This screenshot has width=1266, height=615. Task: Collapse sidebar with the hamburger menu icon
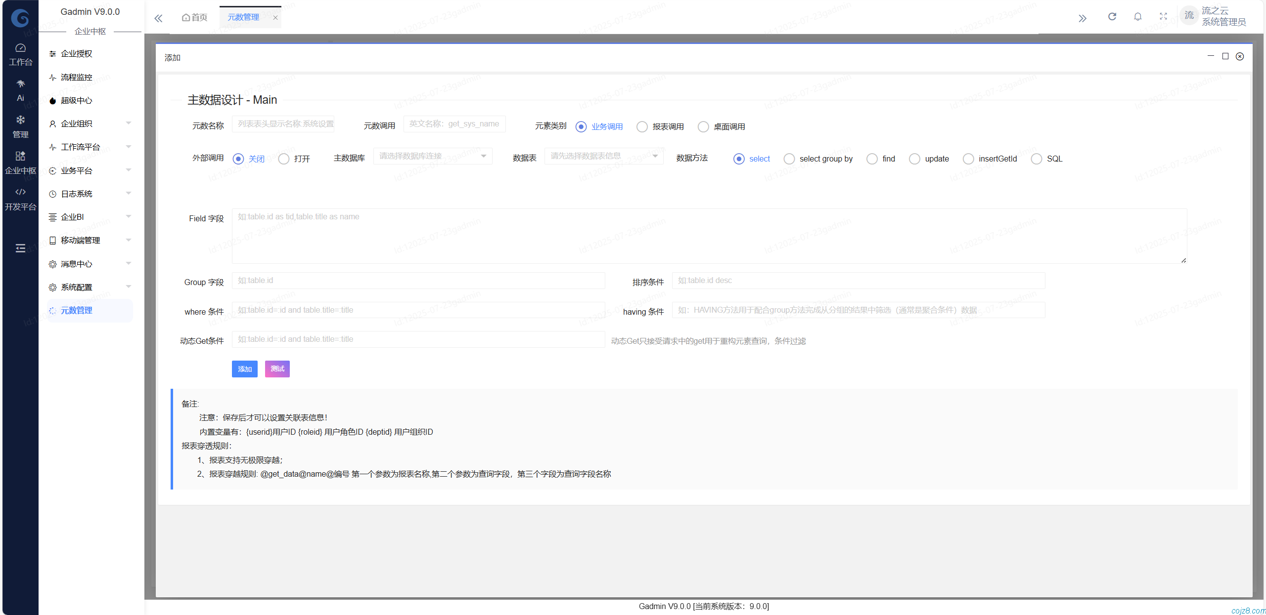click(20, 248)
